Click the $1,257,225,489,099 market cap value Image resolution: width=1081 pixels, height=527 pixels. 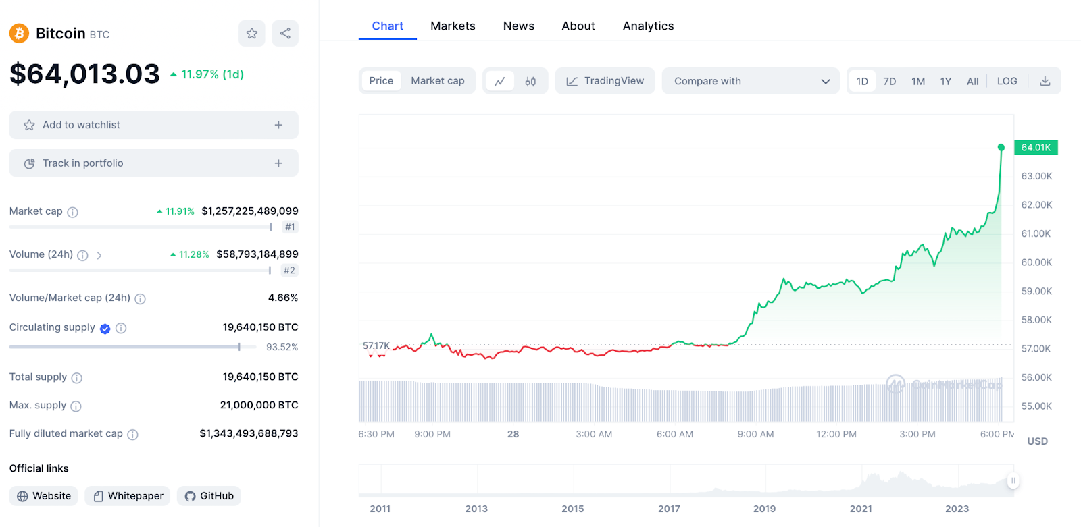point(250,211)
